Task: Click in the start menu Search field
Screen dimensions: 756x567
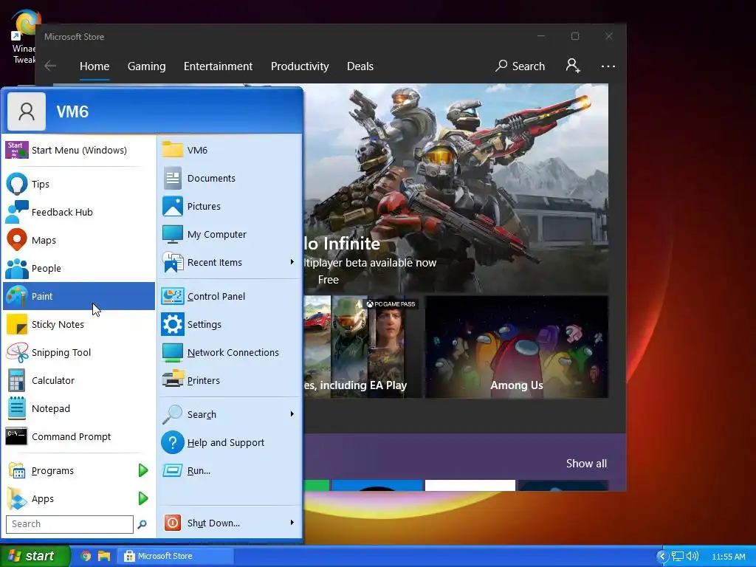Action: pos(69,524)
